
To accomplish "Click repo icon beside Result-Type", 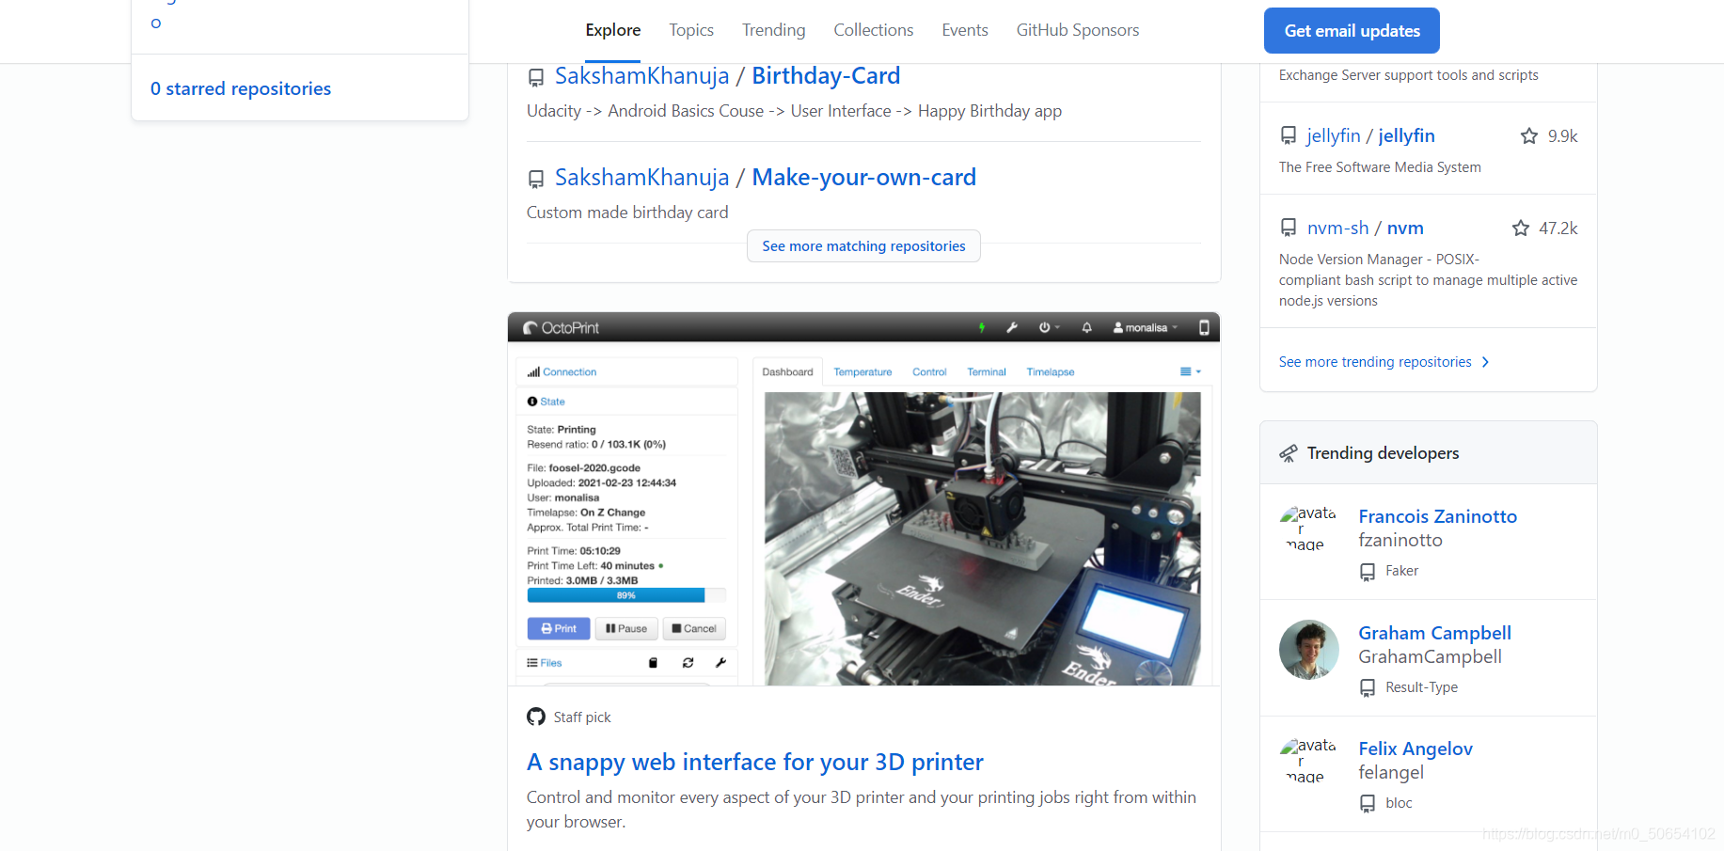I will pyautogui.click(x=1368, y=688).
